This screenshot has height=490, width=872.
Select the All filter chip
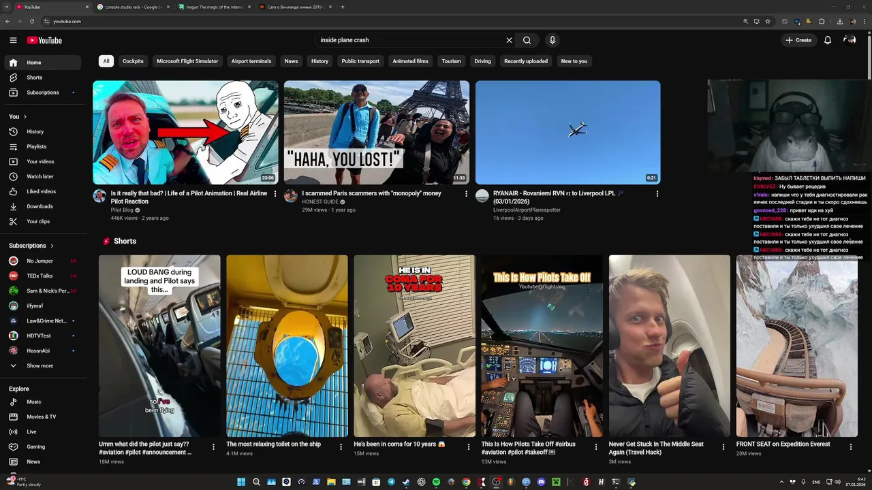click(x=106, y=61)
